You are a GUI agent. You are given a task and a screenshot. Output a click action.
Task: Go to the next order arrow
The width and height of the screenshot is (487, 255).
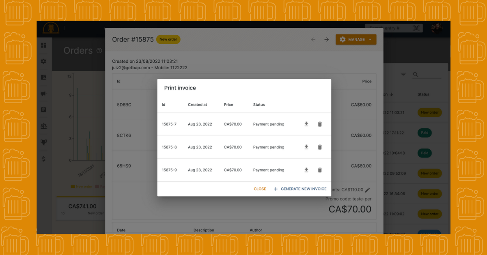(326, 40)
